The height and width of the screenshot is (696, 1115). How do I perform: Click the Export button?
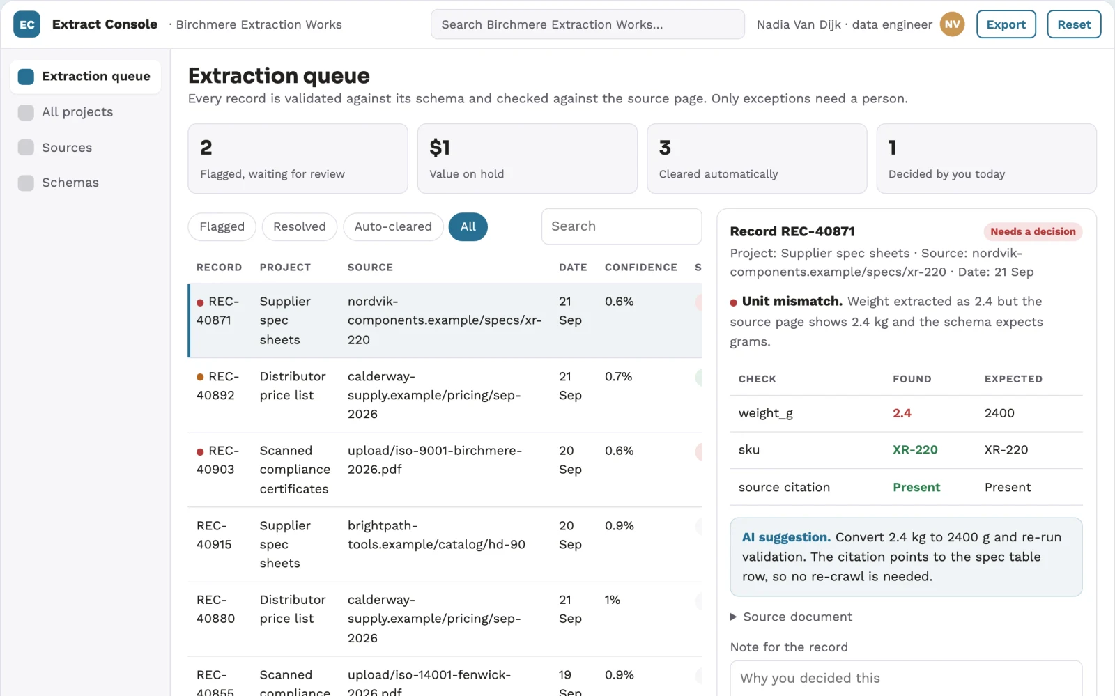[1006, 24]
